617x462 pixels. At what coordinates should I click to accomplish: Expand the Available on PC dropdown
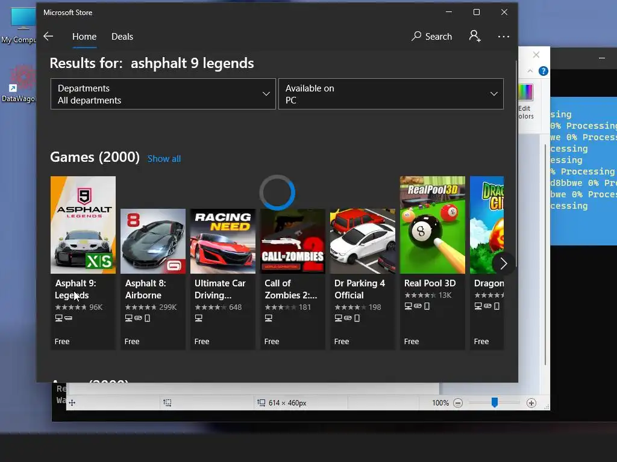tap(390, 94)
